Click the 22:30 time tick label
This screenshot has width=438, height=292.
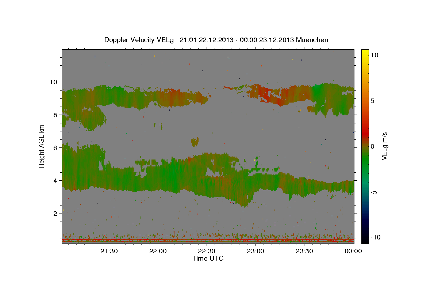207,251
